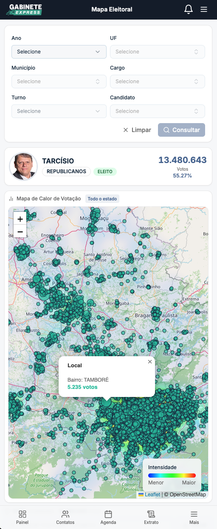
Task: Click the 'Mapa Eleitoral' page title
Action: click(112, 9)
